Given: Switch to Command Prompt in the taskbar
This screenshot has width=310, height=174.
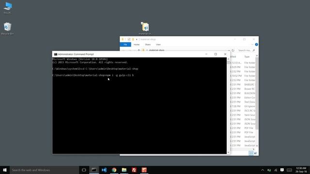Looking at the screenshot, I should click(x=94, y=170).
